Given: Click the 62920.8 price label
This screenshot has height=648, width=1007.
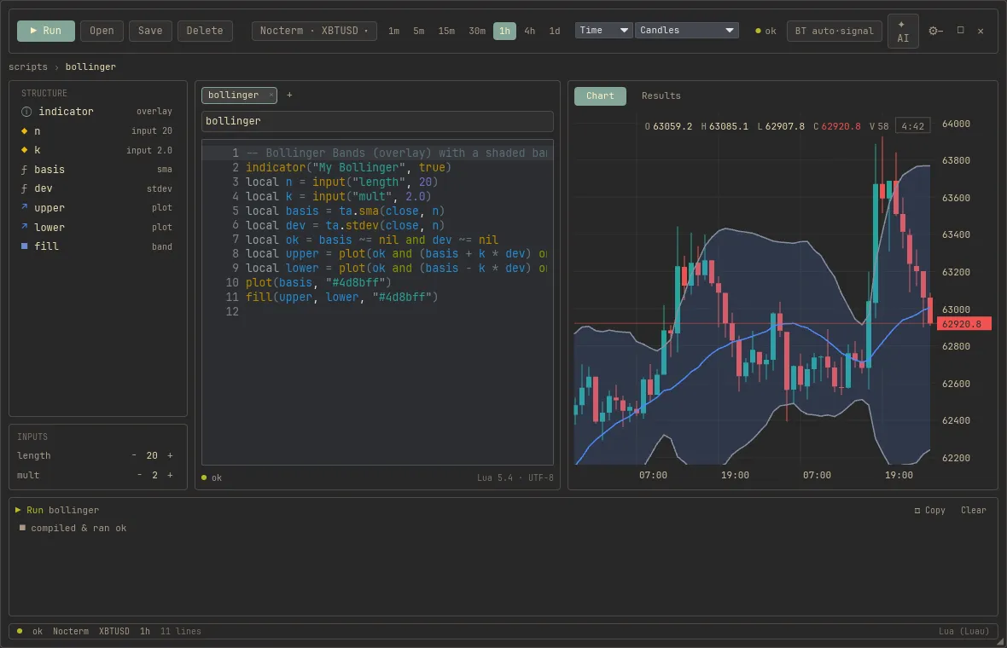Looking at the screenshot, I should 963,324.
